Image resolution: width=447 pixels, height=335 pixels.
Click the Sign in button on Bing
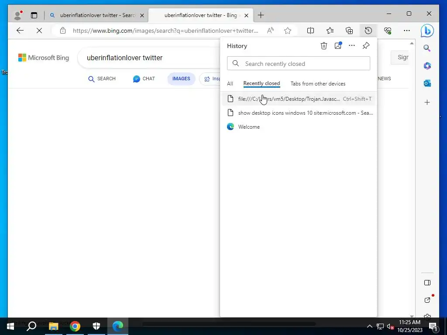click(400, 57)
